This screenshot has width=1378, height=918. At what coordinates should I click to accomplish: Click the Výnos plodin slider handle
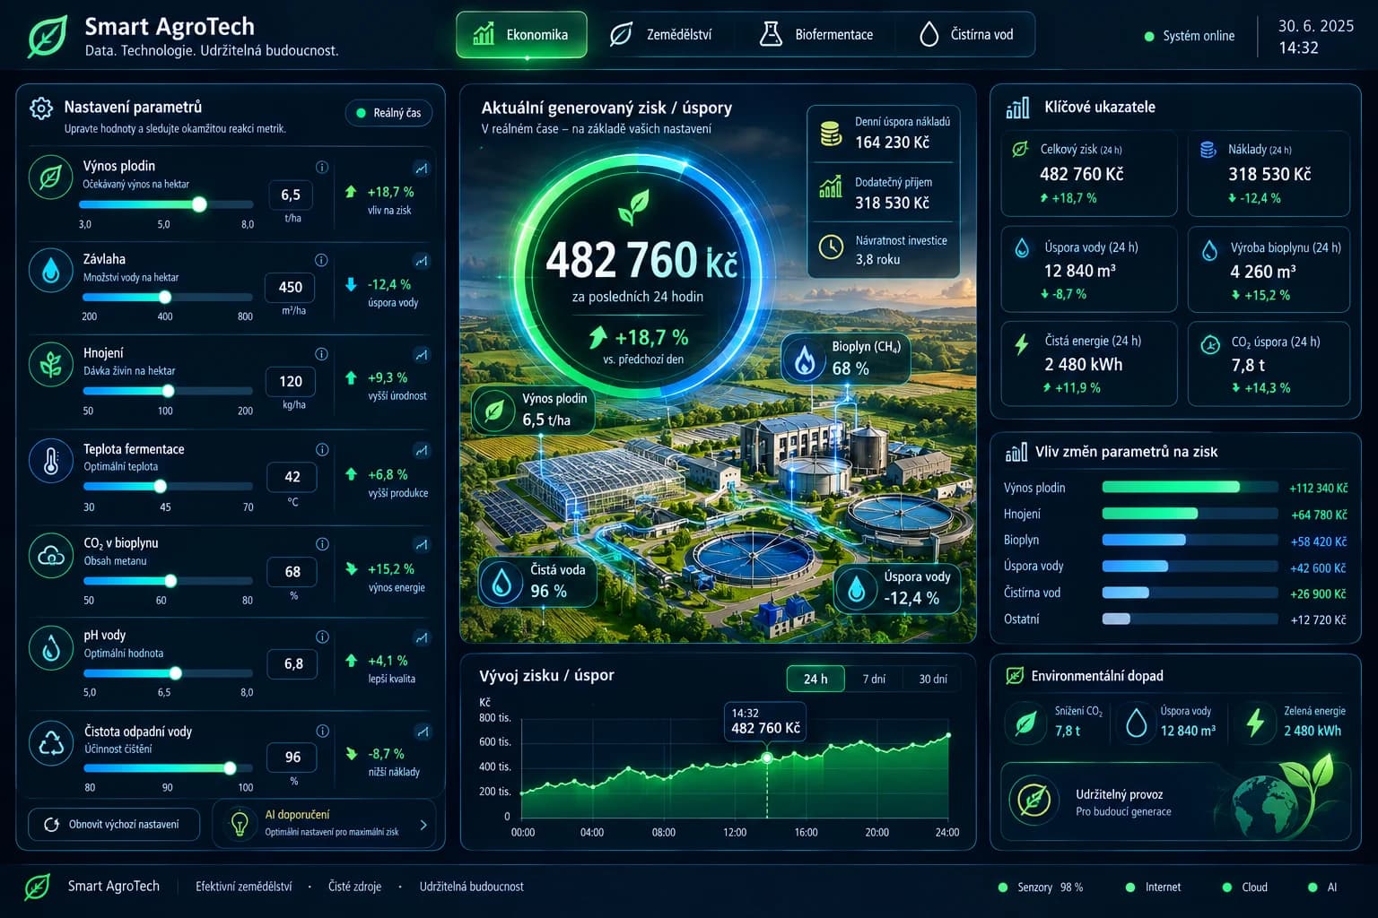click(x=199, y=204)
